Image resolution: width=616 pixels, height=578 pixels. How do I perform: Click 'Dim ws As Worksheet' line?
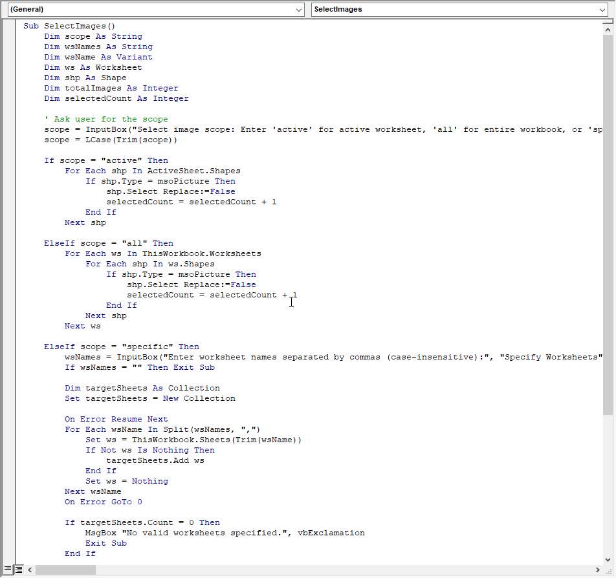(93, 67)
